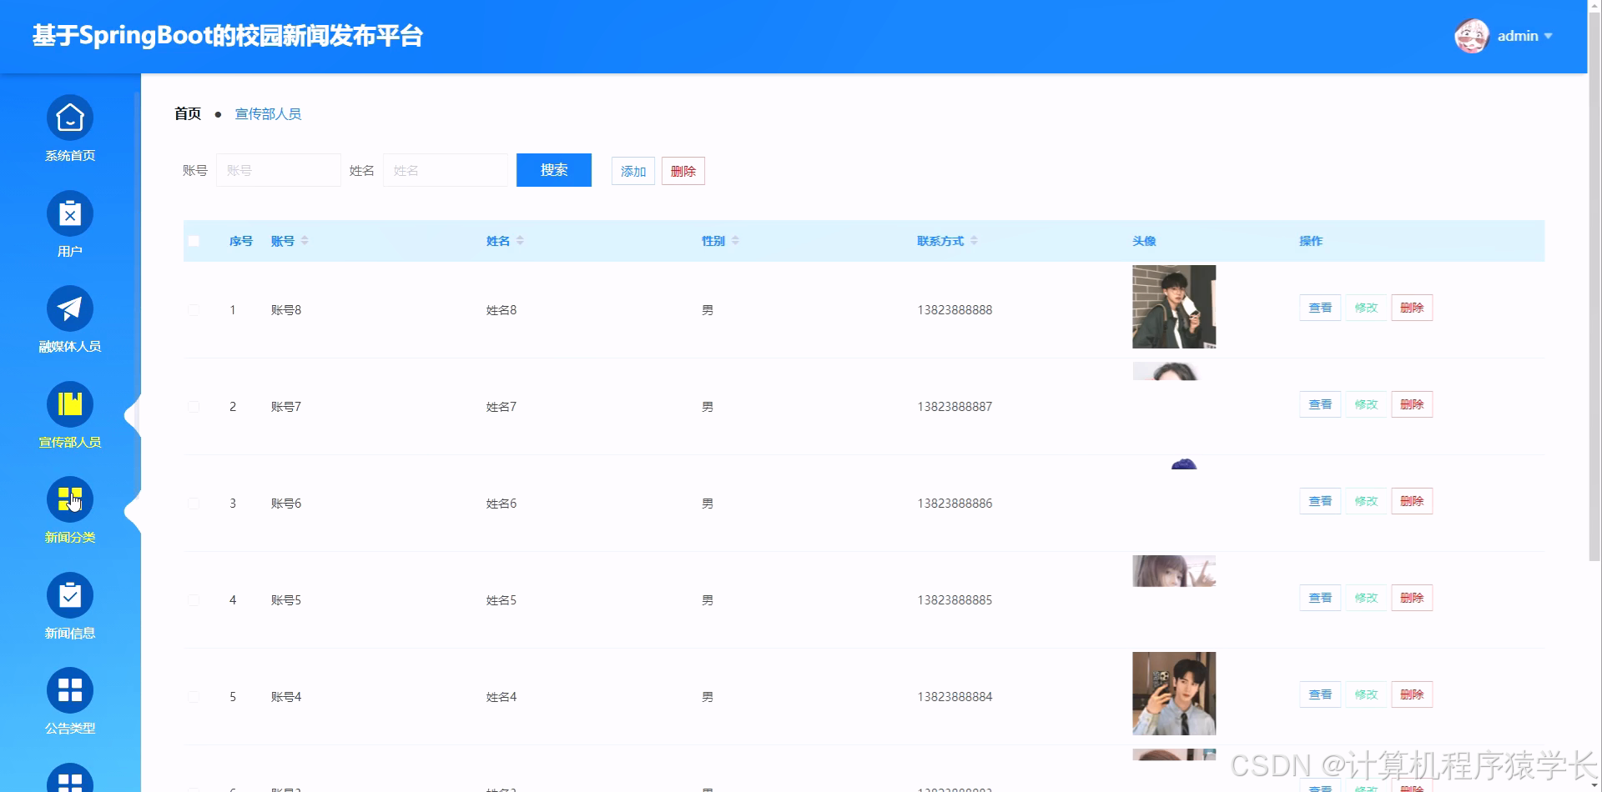
Task: Click 修改 for 账号8 row
Action: tap(1366, 308)
